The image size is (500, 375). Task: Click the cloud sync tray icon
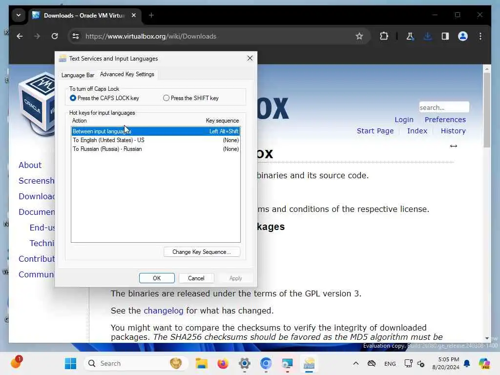click(372, 363)
